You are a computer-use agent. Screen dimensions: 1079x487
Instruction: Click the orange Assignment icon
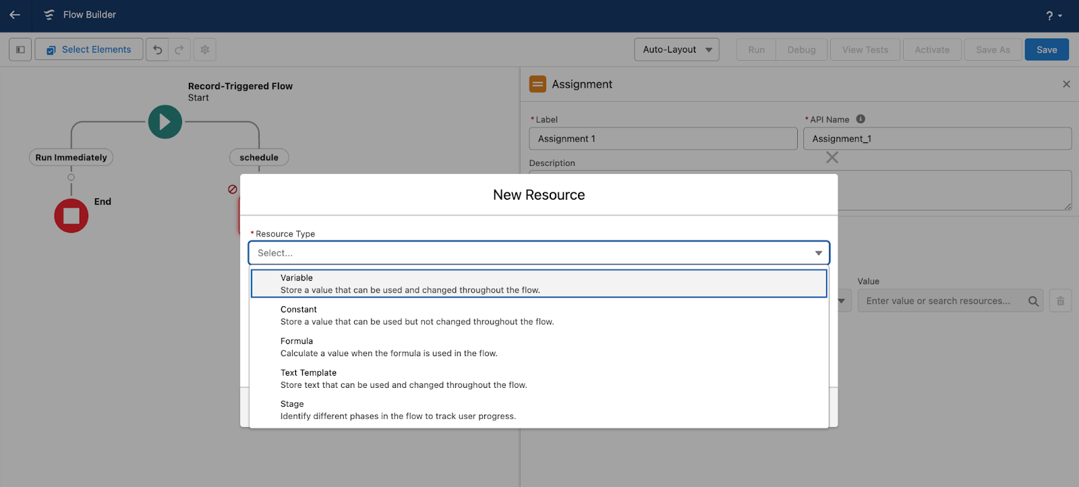(537, 84)
